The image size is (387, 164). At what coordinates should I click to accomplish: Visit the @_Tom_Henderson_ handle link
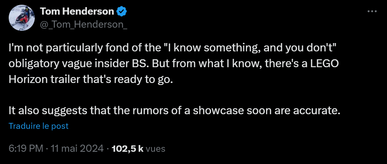point(77,25)
